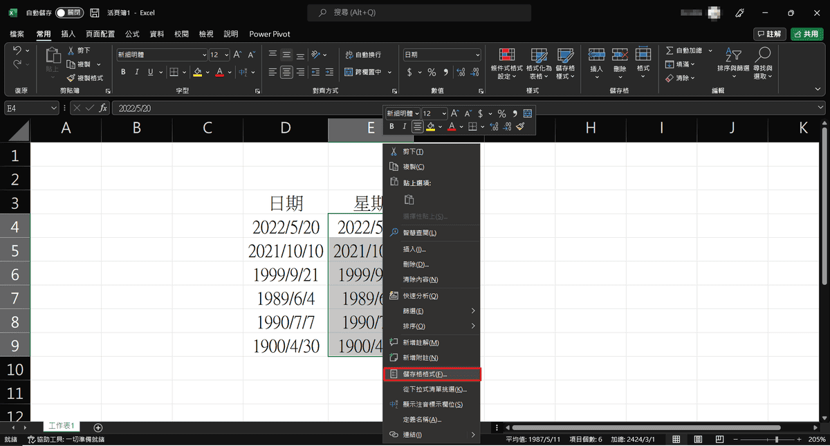
Task: Choose 儲存格格式(F)... in context menu
Action: [432, 374]
